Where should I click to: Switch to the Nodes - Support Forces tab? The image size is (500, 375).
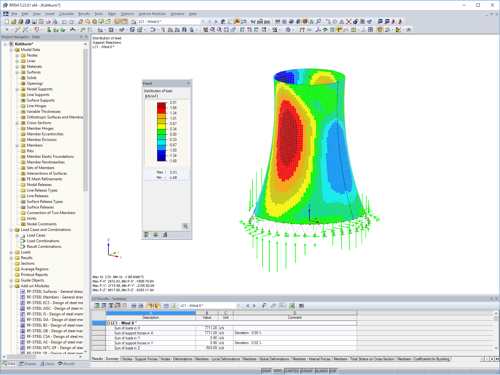click(x=140, y=359)
